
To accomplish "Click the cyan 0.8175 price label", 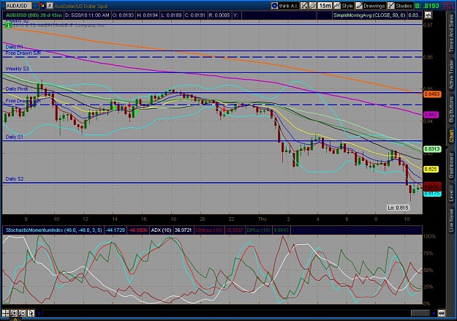I will click(x=432, y=194).
